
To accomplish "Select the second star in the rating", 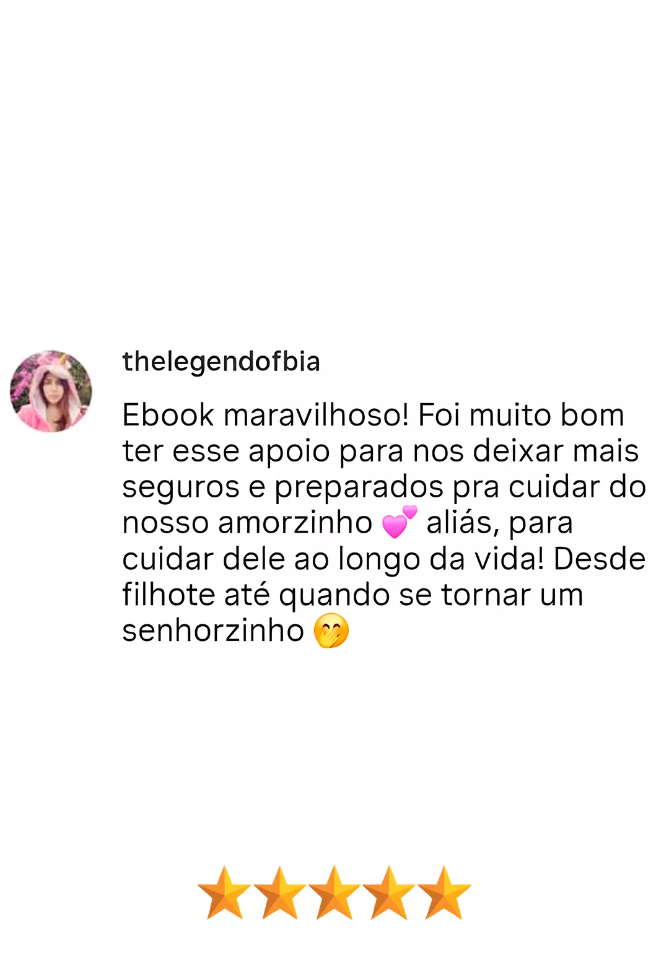I will [x=279, y=892].
